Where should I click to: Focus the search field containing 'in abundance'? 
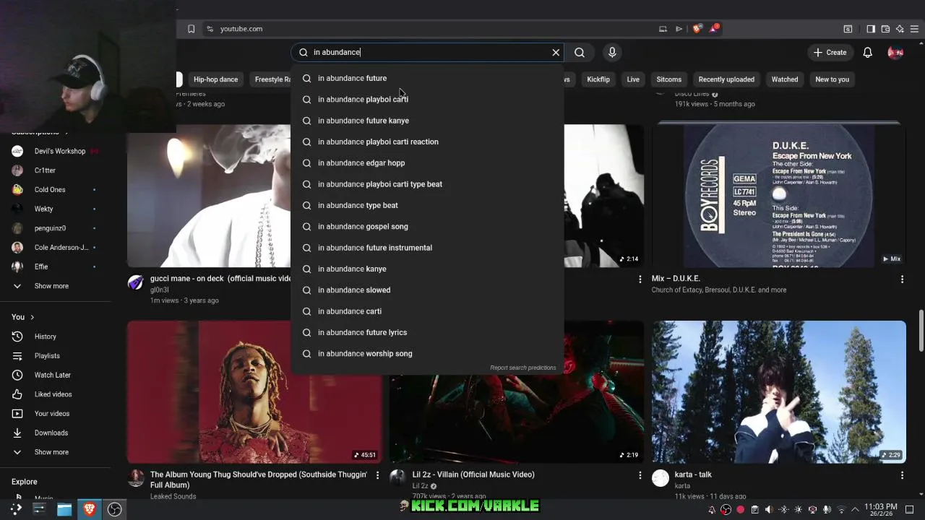(x=426, y=52)
